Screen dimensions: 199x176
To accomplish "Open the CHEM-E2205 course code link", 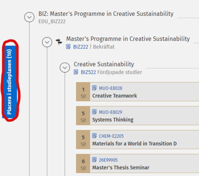I will coord(111,136).
